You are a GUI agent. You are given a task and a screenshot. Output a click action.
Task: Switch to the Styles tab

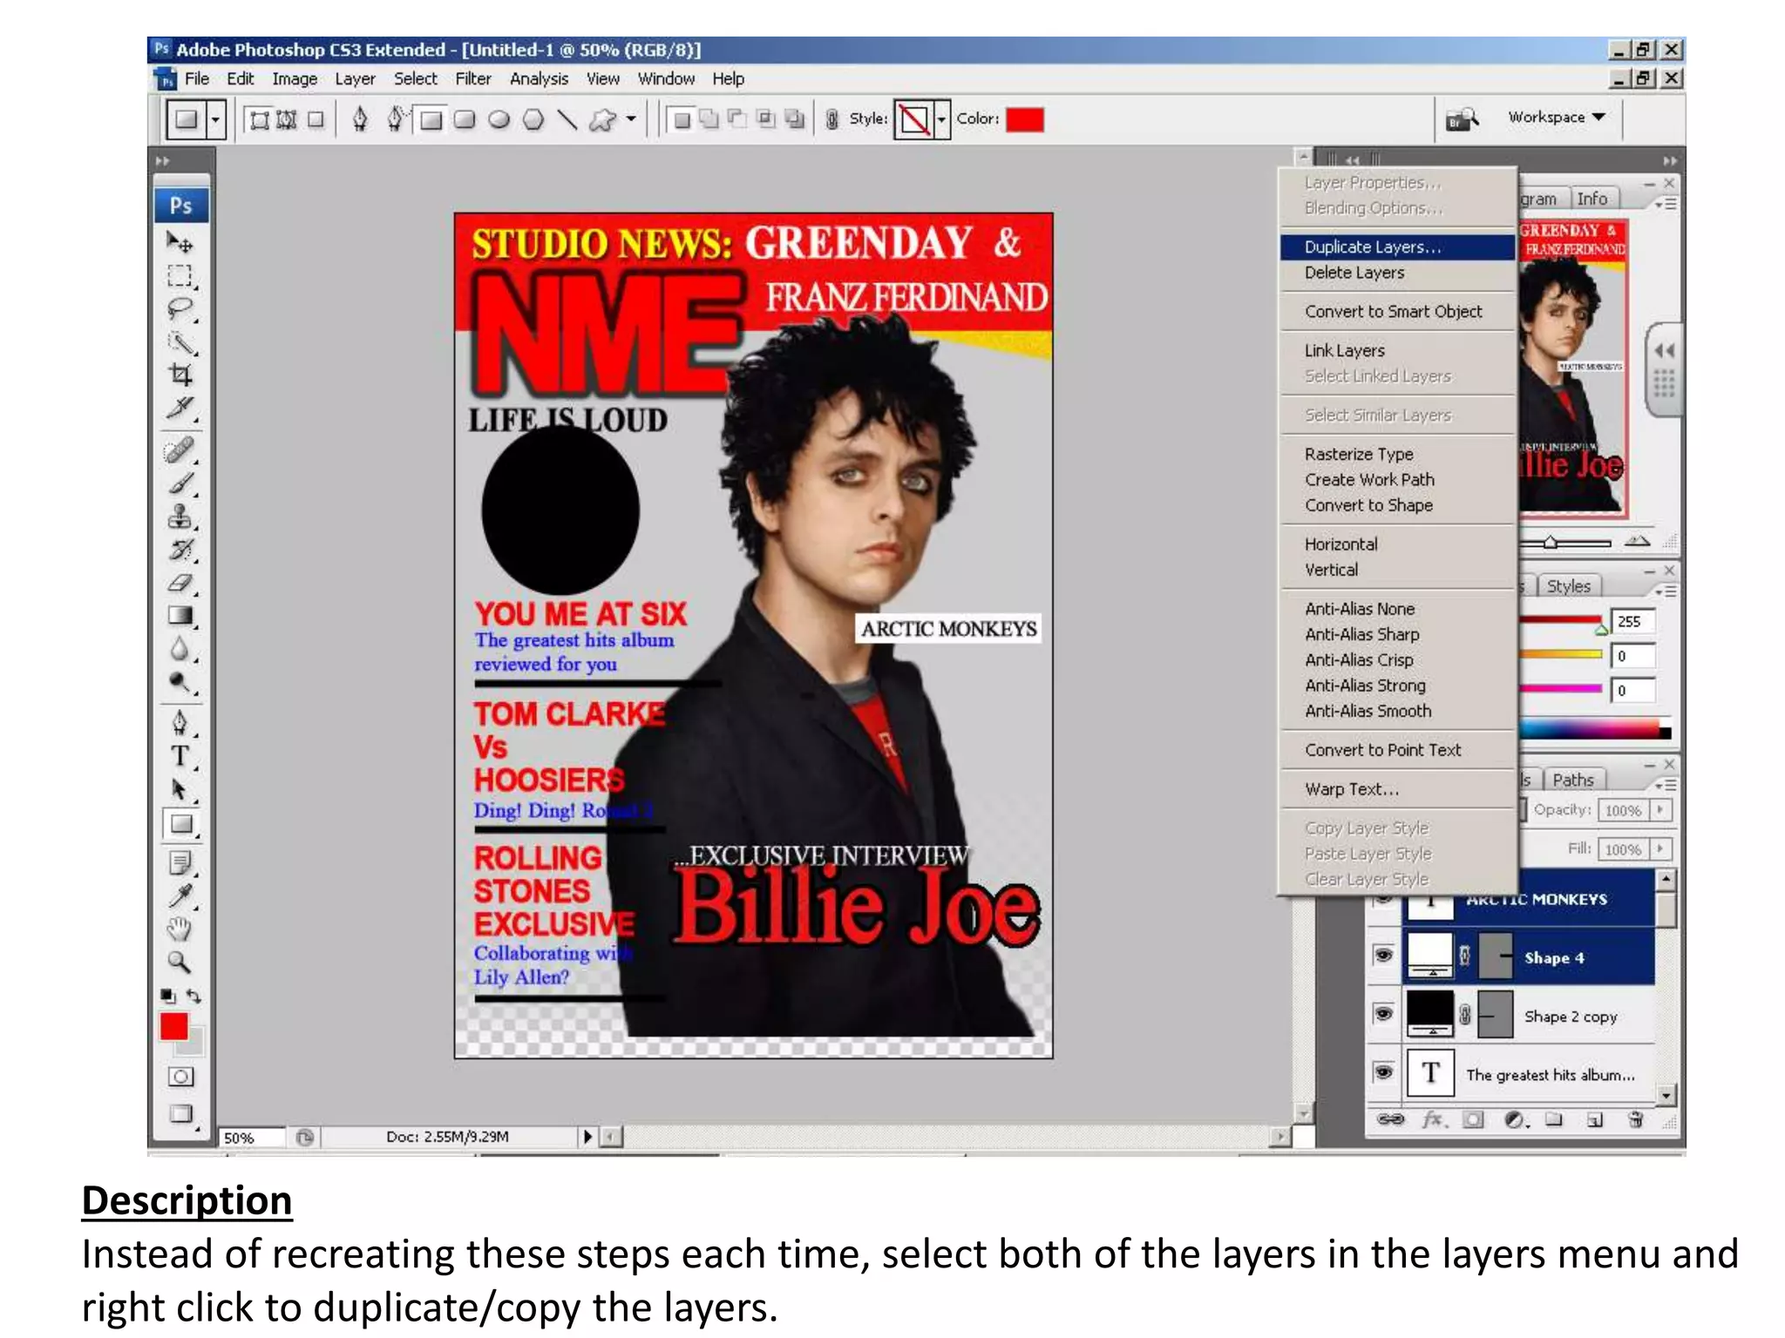coord(1568,586)
